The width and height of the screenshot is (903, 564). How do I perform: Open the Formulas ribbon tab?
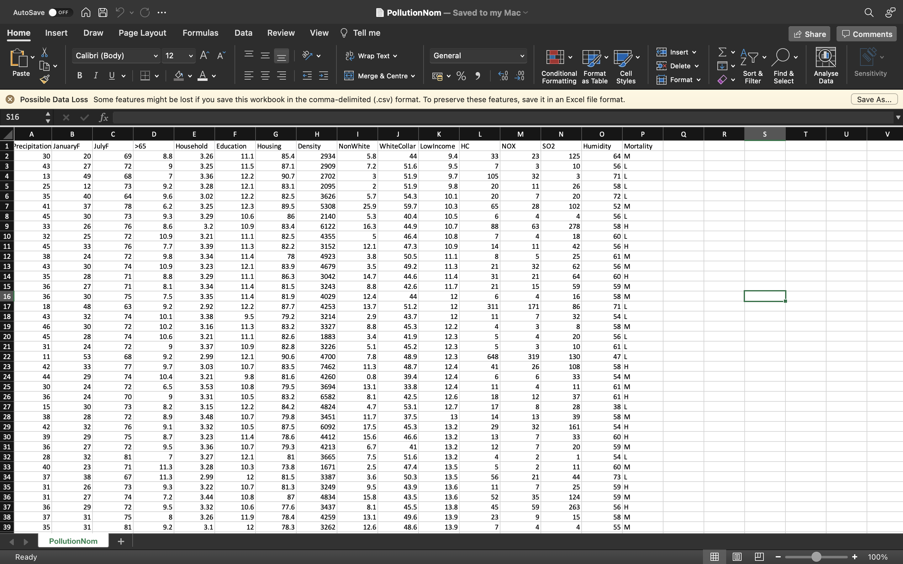pyautogui.click(x=200, y=33)
